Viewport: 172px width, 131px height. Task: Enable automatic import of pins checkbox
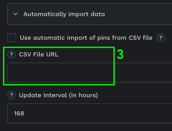12,38
